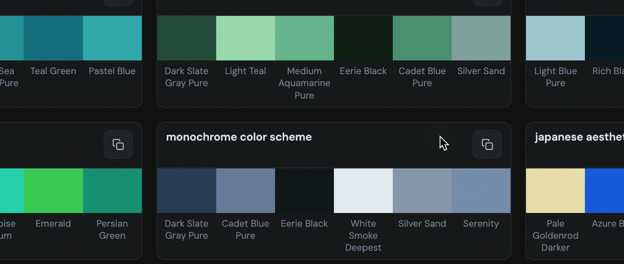Viewport: 624px width, 264px height.
Task: Click the 'Teal Green' label
Action: tap(53, 71)
